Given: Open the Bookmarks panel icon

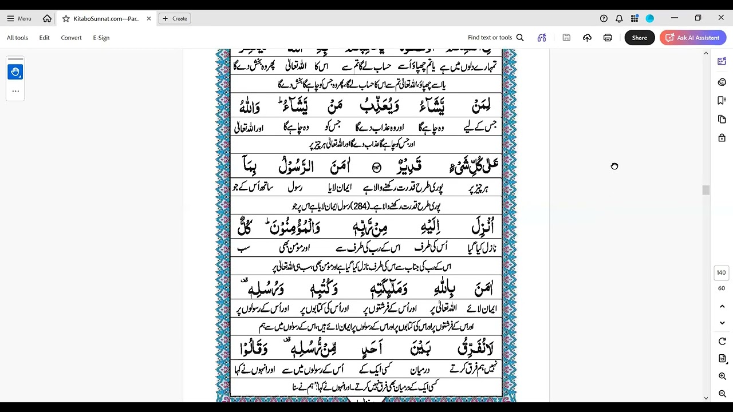Looking at the screenshot, I should [722, 101].
